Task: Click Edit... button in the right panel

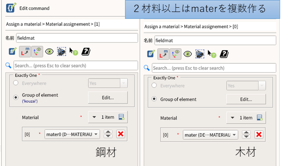Action: (x=246, y=99)
